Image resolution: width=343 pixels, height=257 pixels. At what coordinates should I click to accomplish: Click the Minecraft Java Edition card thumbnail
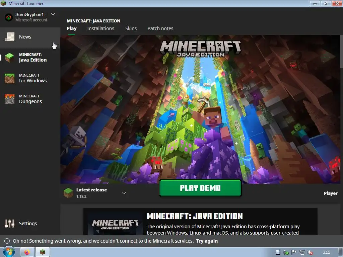[x=115, y=224]
